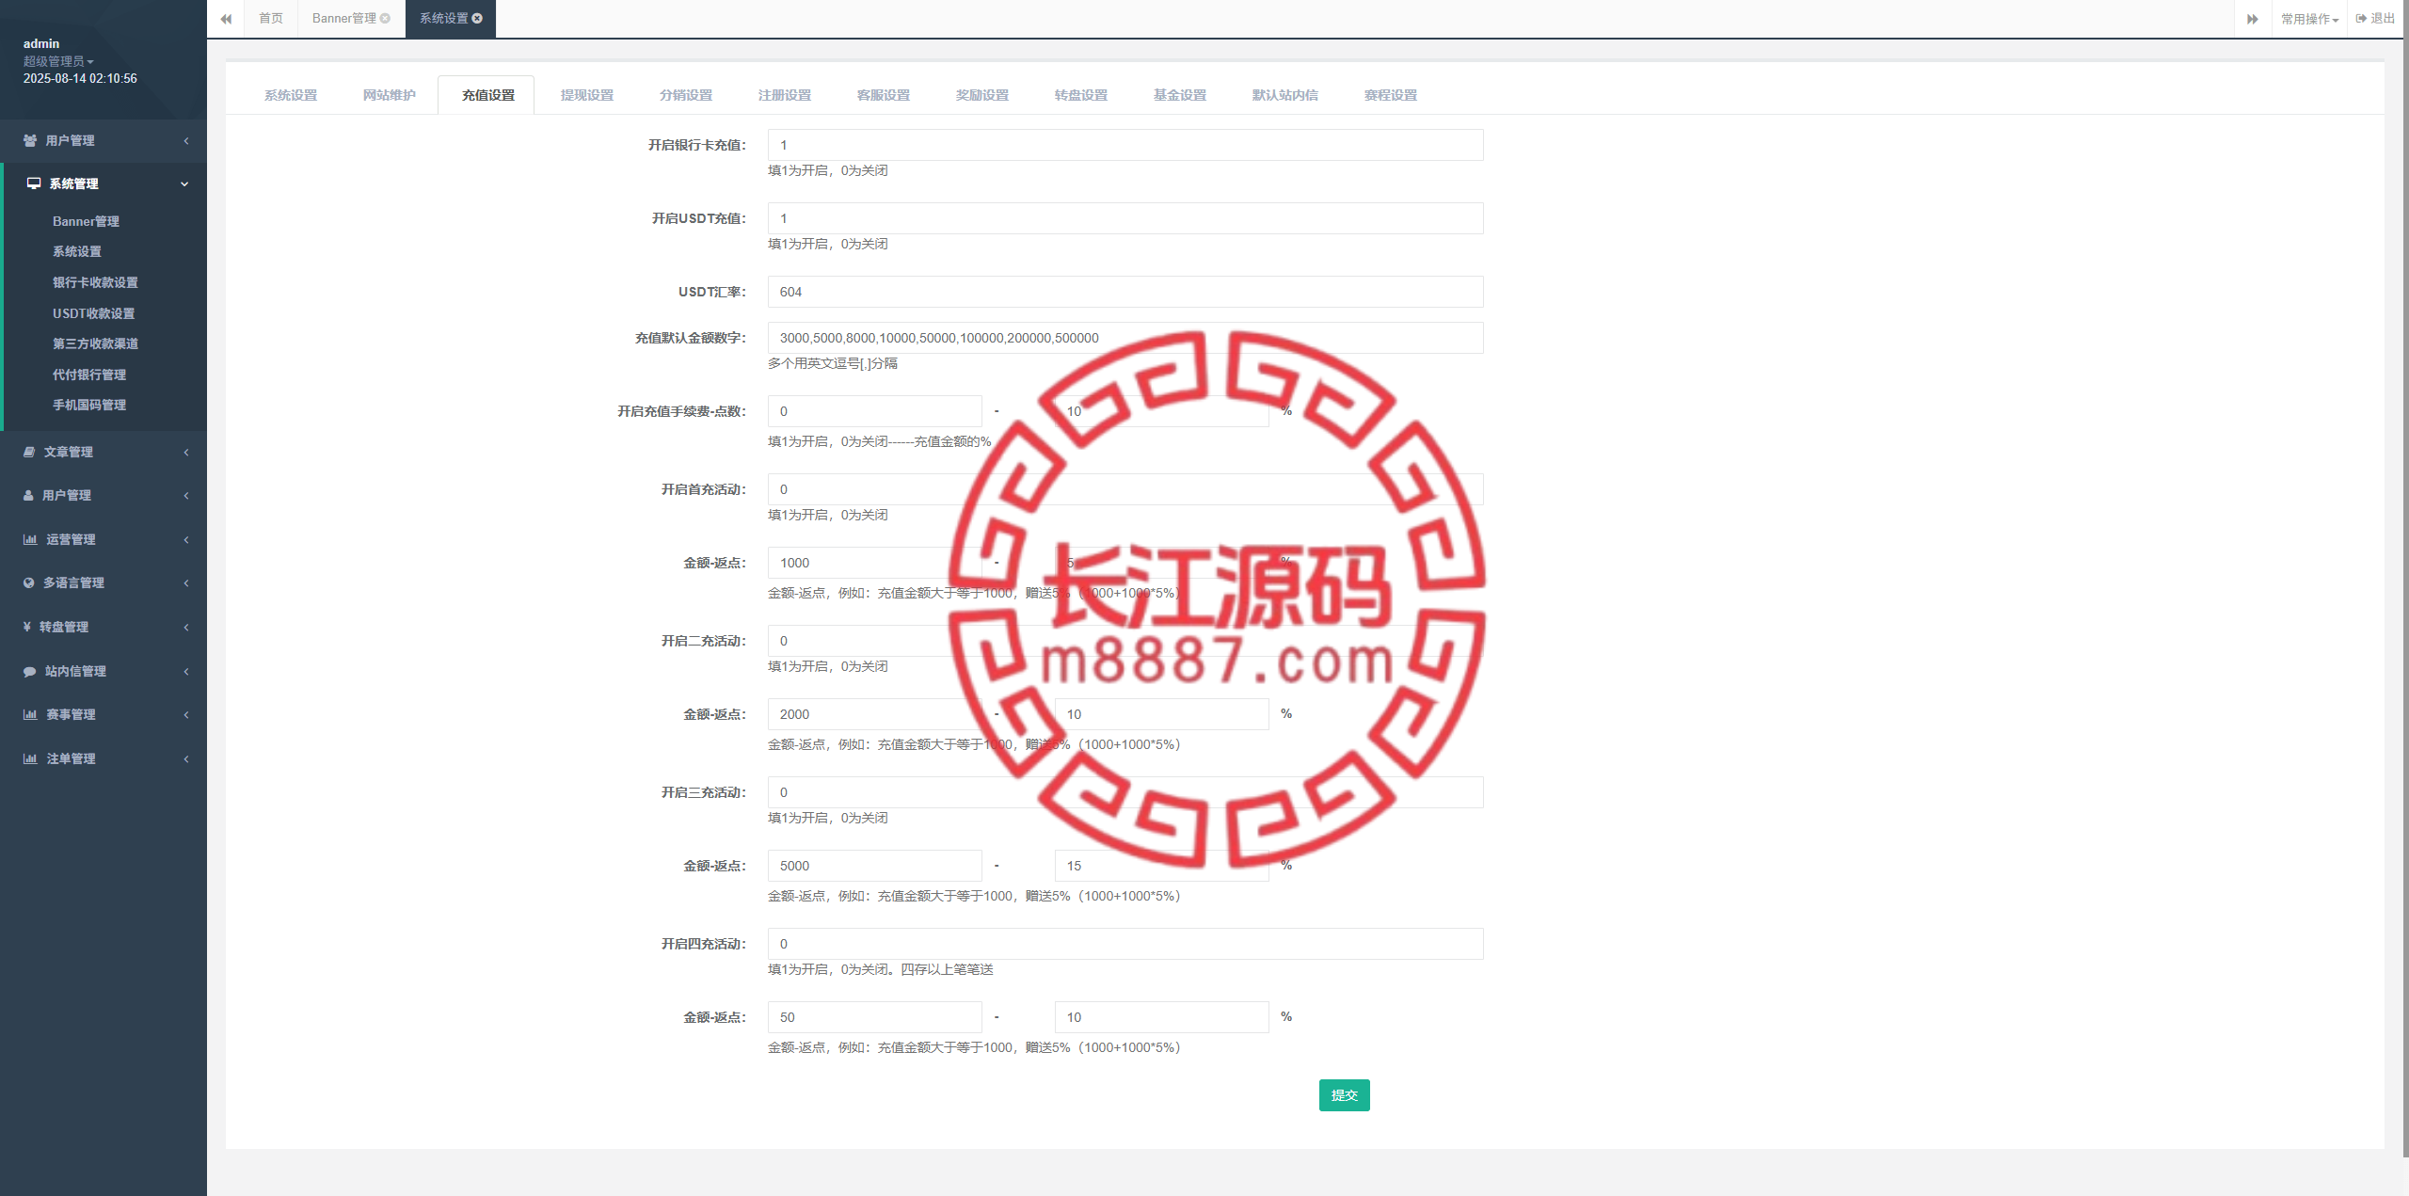Focus the percent field showing 15
Screen dimensions: 2409x1196
(x=1162, y=866)
